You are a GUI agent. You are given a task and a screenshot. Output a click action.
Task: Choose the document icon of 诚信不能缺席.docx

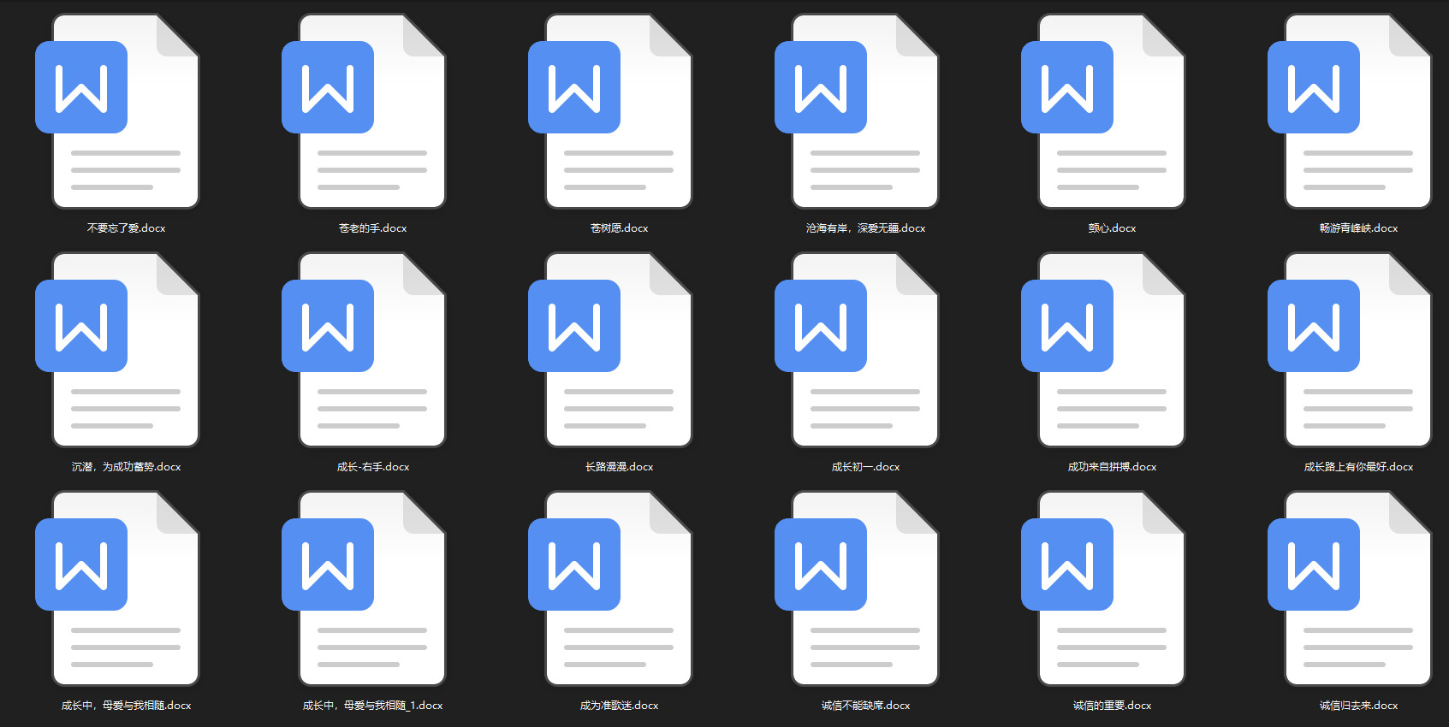click(x=857, y=588)
